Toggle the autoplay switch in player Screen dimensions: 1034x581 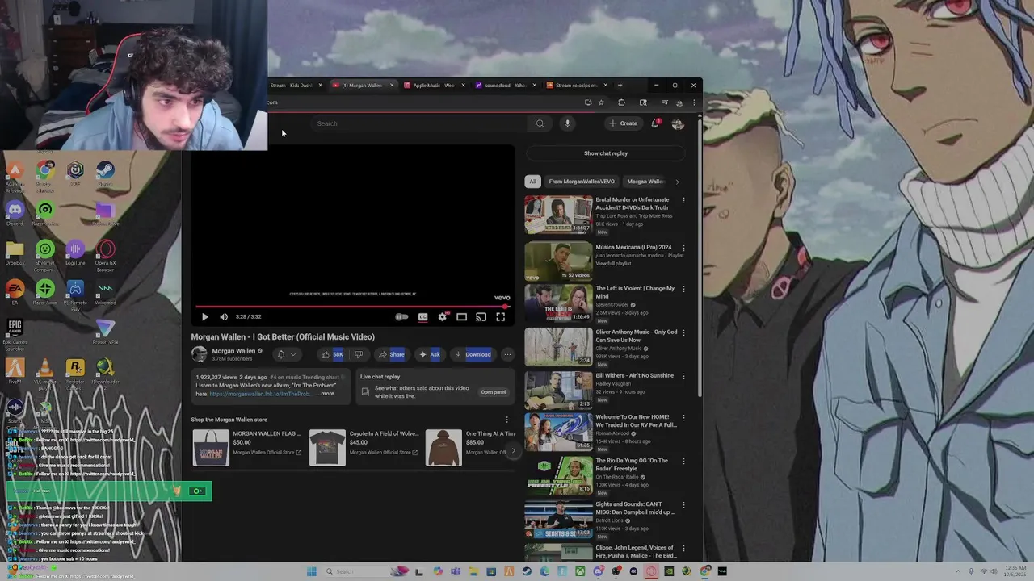tap(401, 317)
